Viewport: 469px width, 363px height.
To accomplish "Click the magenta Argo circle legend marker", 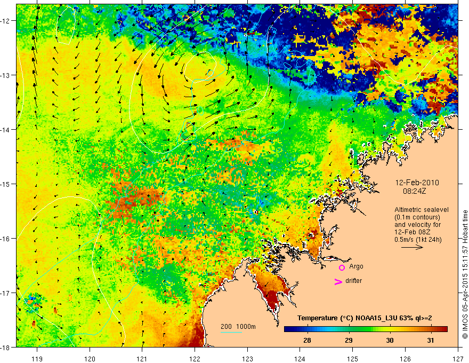I will tap(342, 267).
